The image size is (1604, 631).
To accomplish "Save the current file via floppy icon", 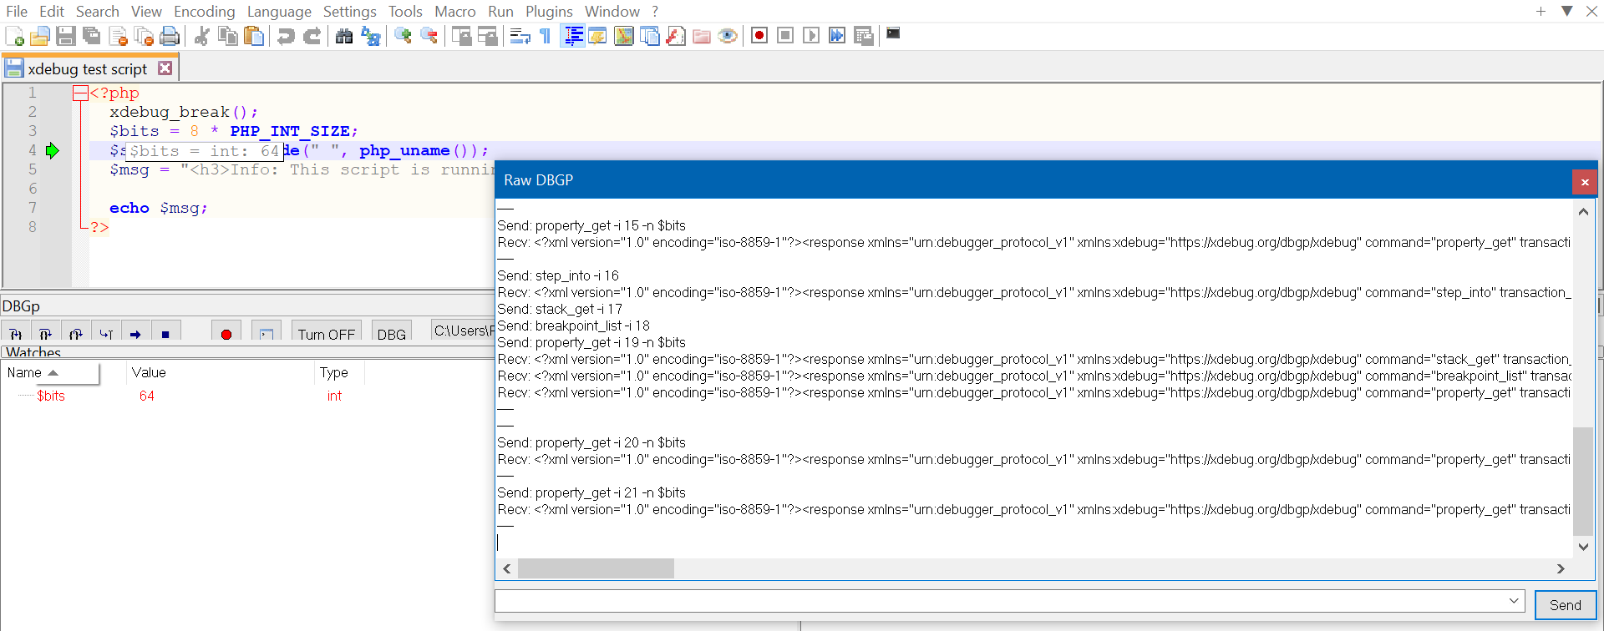I will (66, 36).
